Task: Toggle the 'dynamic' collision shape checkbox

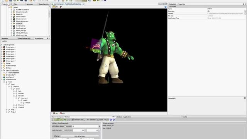Action: tap(65, 126)
